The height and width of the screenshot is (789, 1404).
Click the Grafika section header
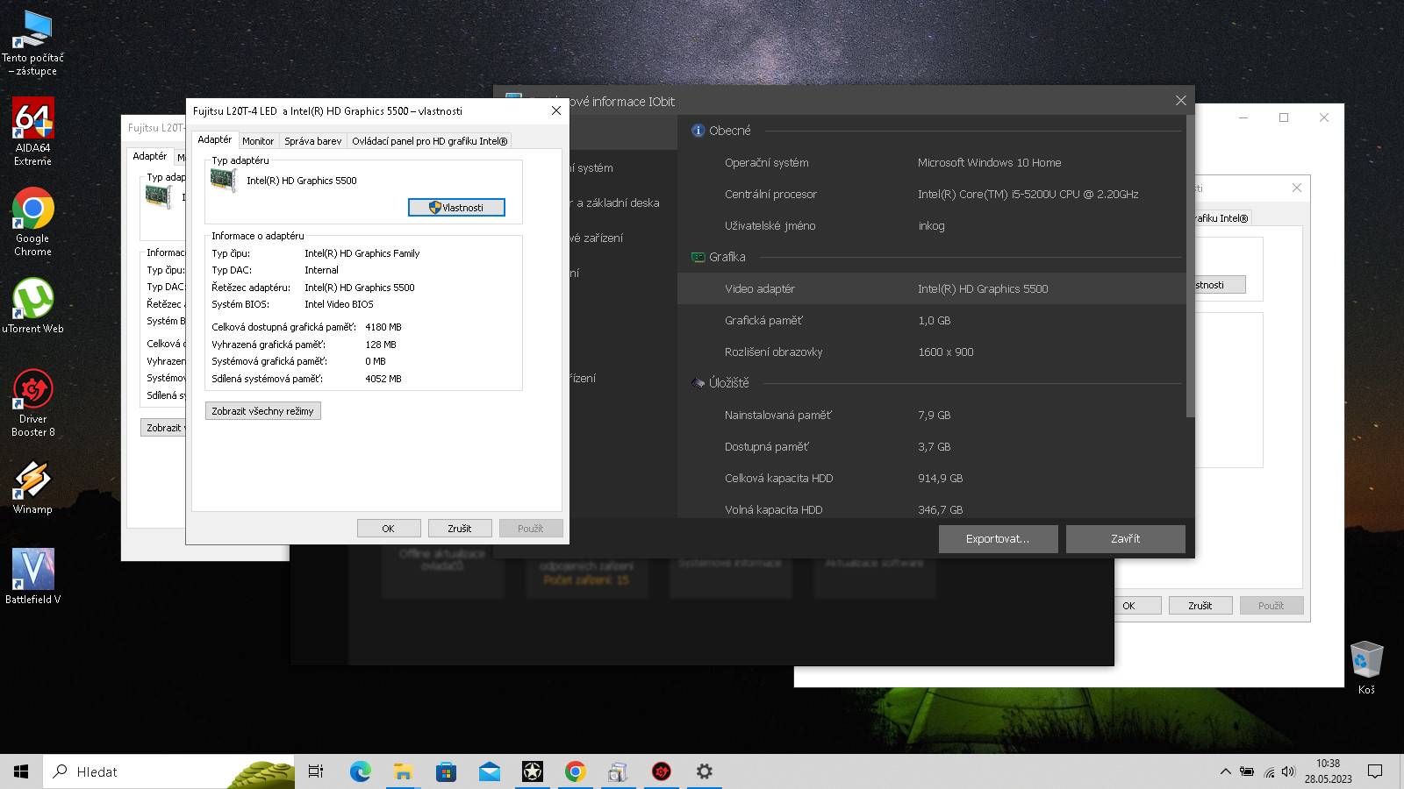point(727,257)
